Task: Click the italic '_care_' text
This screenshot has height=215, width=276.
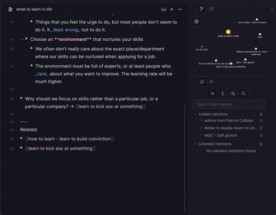Action: [x=42, y=74]
